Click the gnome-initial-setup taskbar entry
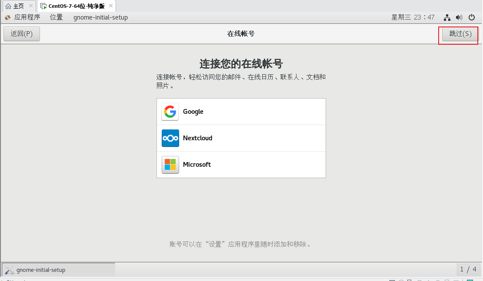This screenshot has width=483, height=281. click(59, 270)
